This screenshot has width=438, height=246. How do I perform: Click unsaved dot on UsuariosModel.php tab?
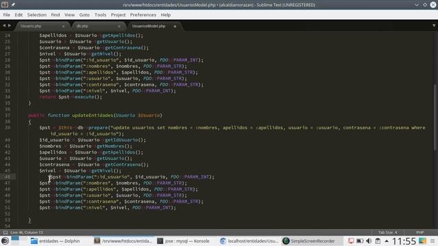point(175,26)
